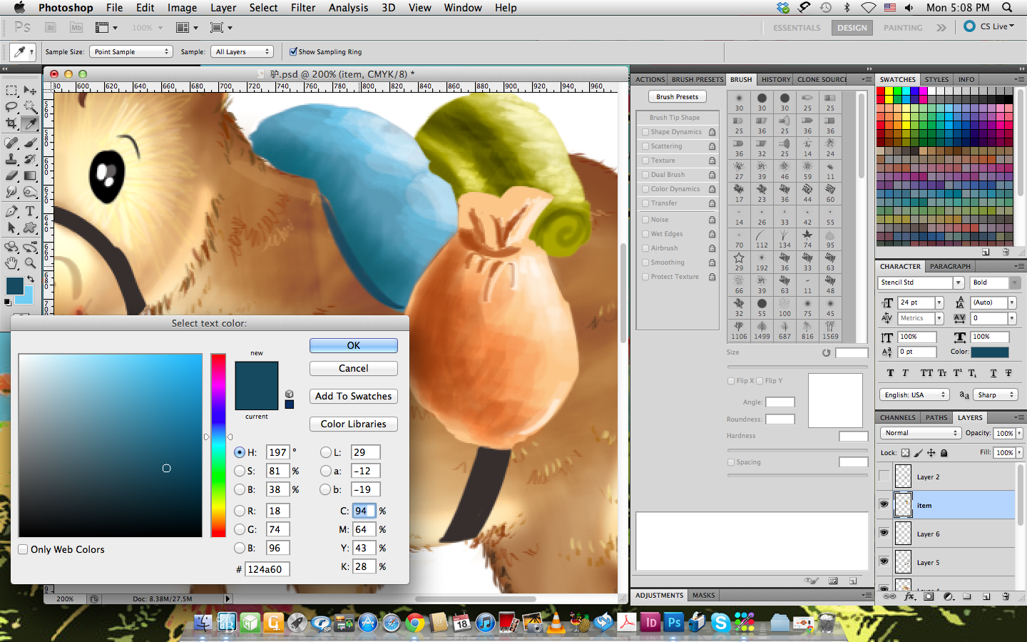This screenshot has width=1027, height=642.
Task: Switch to the Styles tab
Action: [x=936, y=79]
